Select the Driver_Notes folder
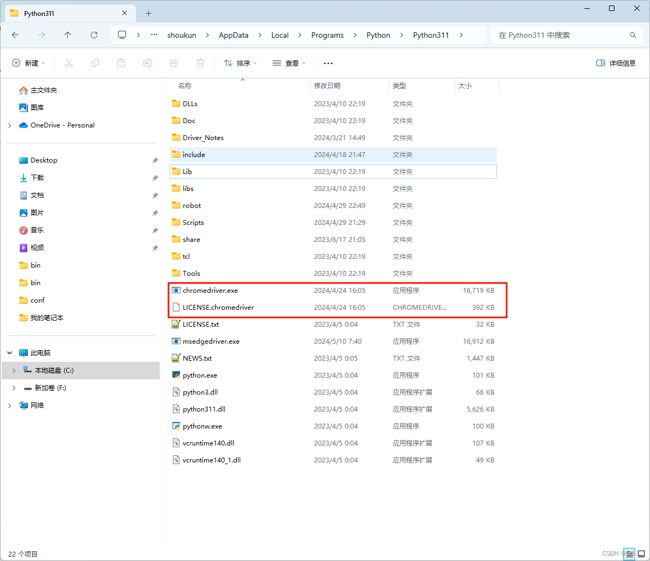 tap(333, 138)
